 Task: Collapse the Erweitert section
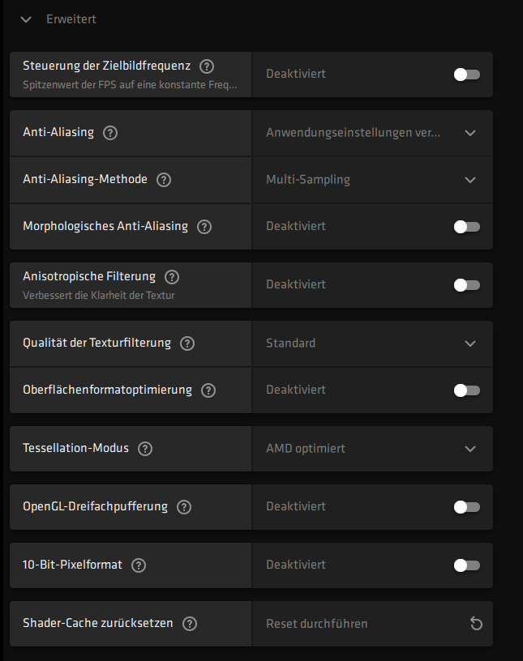click(26, 19)
